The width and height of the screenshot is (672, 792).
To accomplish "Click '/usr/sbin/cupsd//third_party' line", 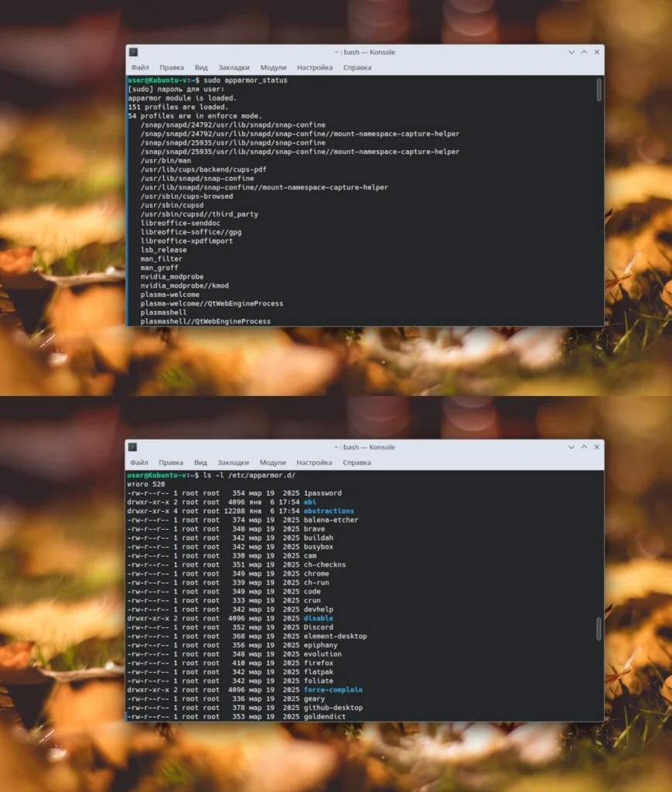I will coord(200,214).
